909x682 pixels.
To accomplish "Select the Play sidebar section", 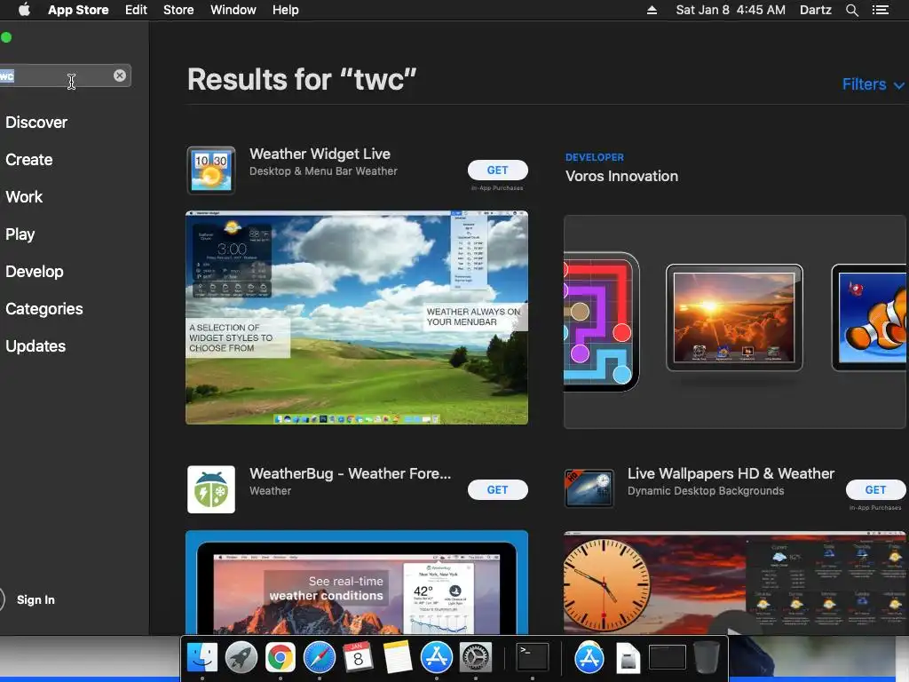I will point(20,234).
